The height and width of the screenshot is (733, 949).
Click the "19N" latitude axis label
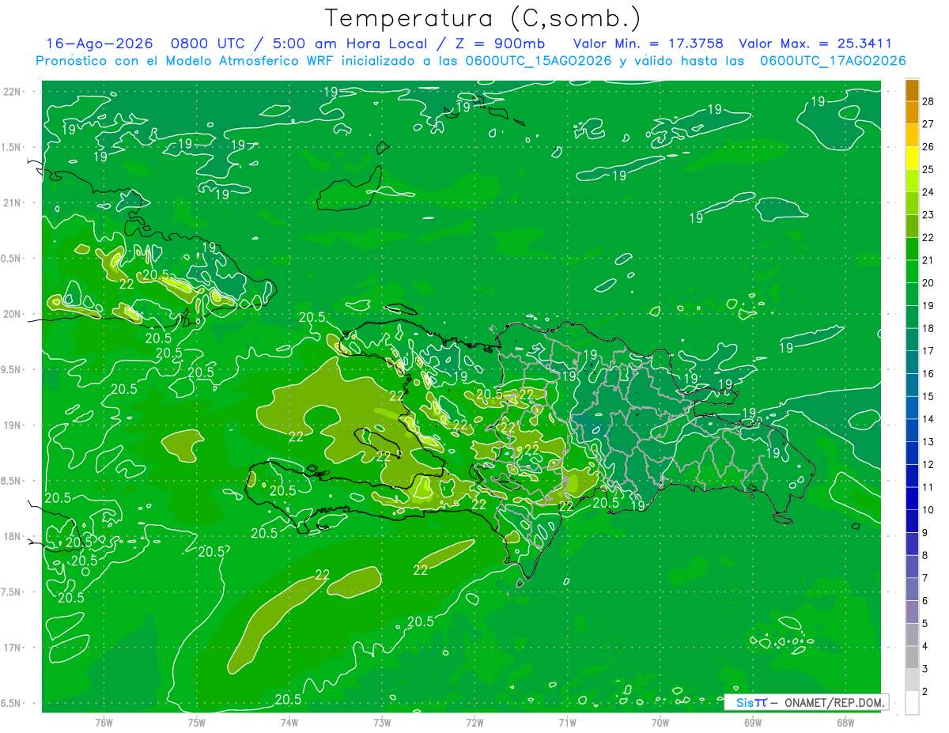click(13, 425)
